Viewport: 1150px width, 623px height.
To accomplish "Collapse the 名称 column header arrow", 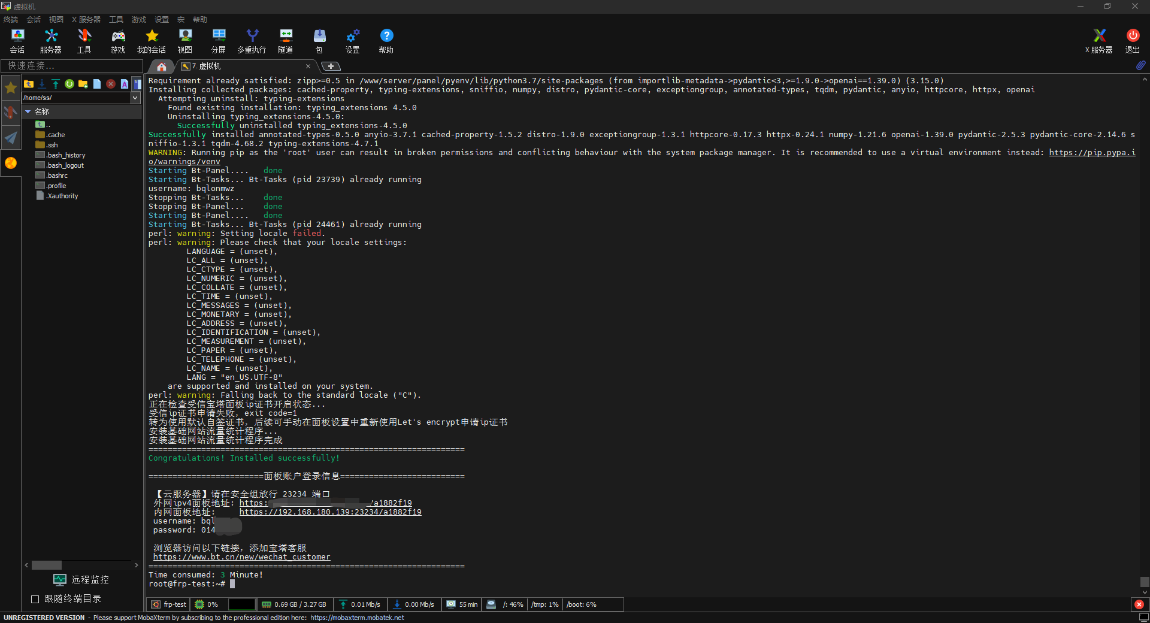I will point(28,111).
